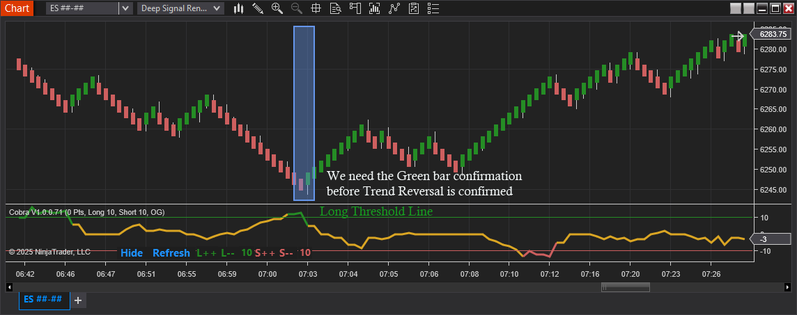The height and width of the screenshot is (315, 797).
Task: Select the drawing tools pencil icon
Action: pos(258,8)
